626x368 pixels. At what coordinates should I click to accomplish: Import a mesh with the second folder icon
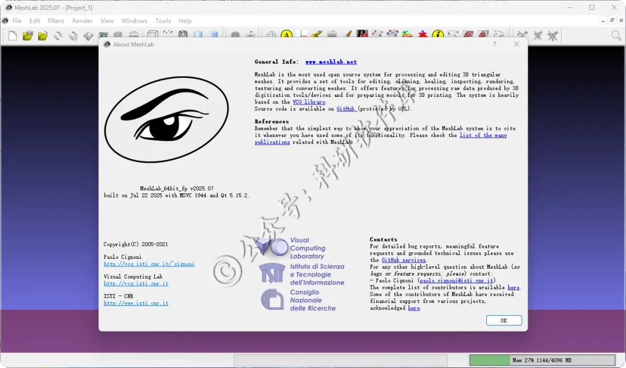pos(43,36)
